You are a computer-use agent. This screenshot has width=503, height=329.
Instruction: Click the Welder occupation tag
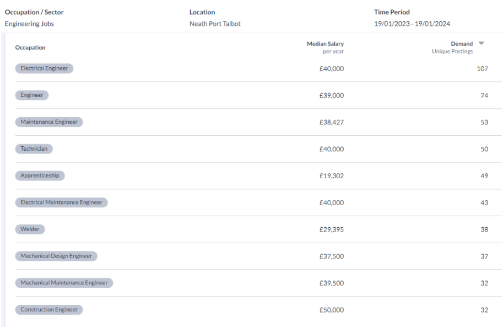click(x=30, y=229)
